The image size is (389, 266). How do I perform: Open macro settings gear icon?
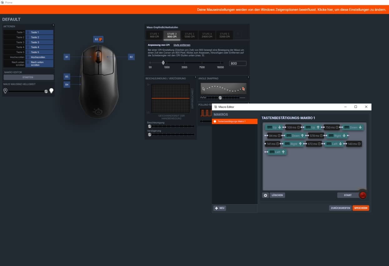(265, 195)
